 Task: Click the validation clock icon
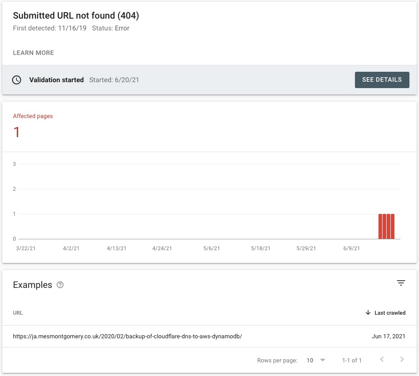point(17,80)
